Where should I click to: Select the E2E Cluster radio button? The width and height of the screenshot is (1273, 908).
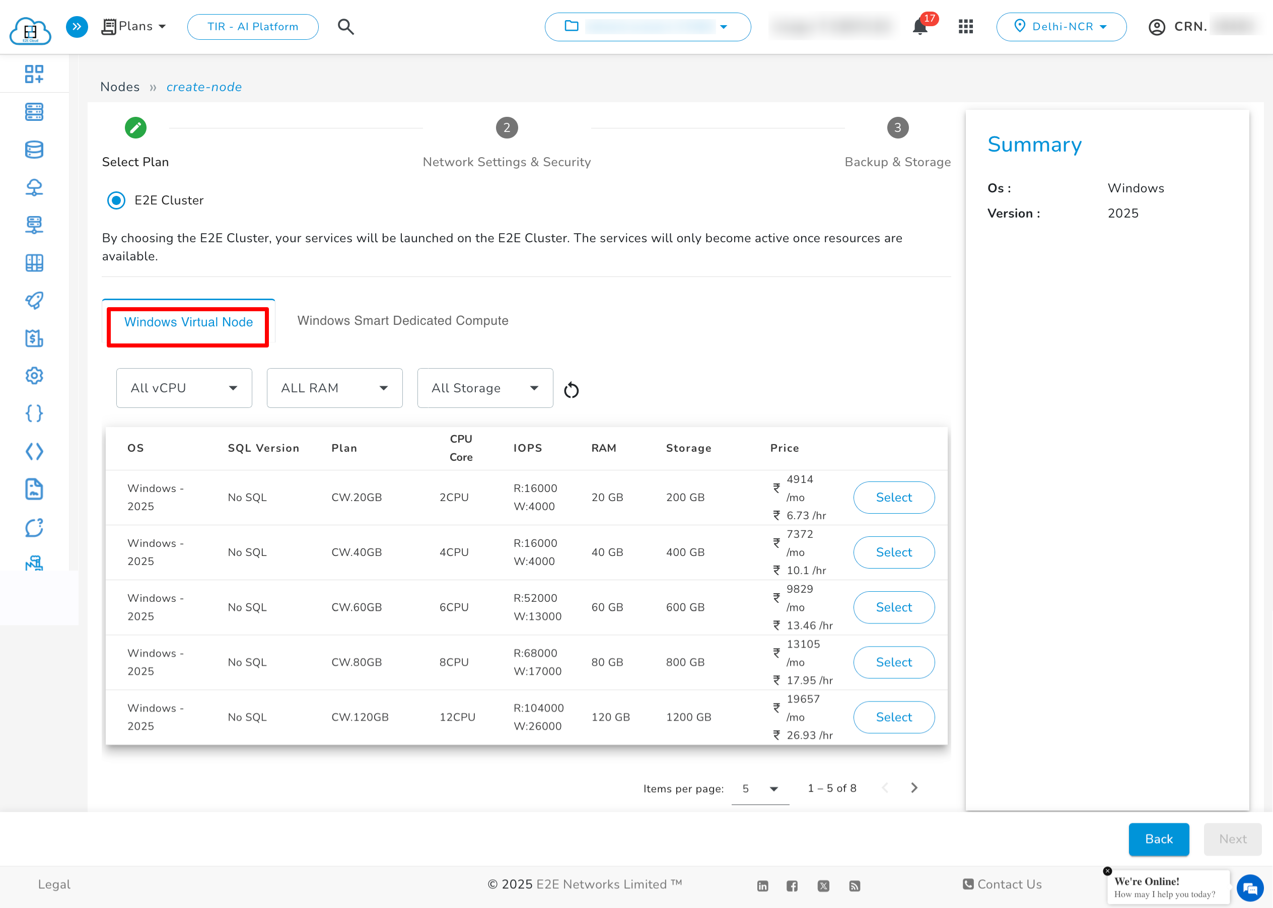pyautogui.click(x=116, y=200)
